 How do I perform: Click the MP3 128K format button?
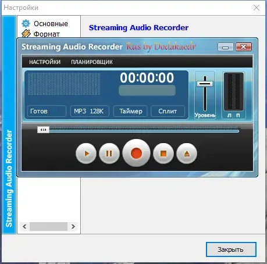tap(90, 111)
